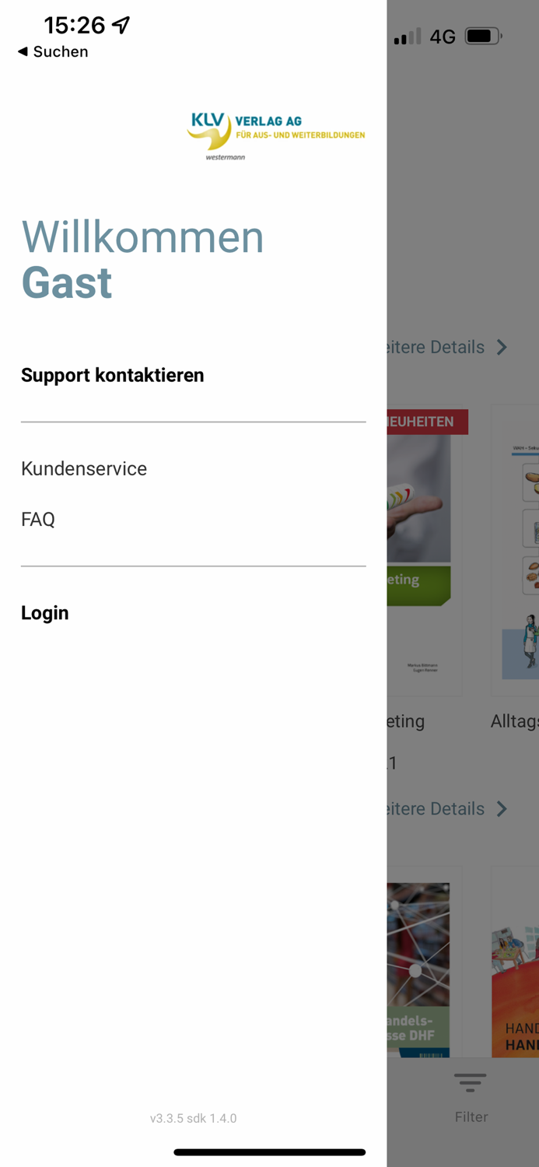Viewport: 539px width, 1167px height.
Task: Tap the clock showing 15:26
Action: pyautogui.click(x=75, y=25)
